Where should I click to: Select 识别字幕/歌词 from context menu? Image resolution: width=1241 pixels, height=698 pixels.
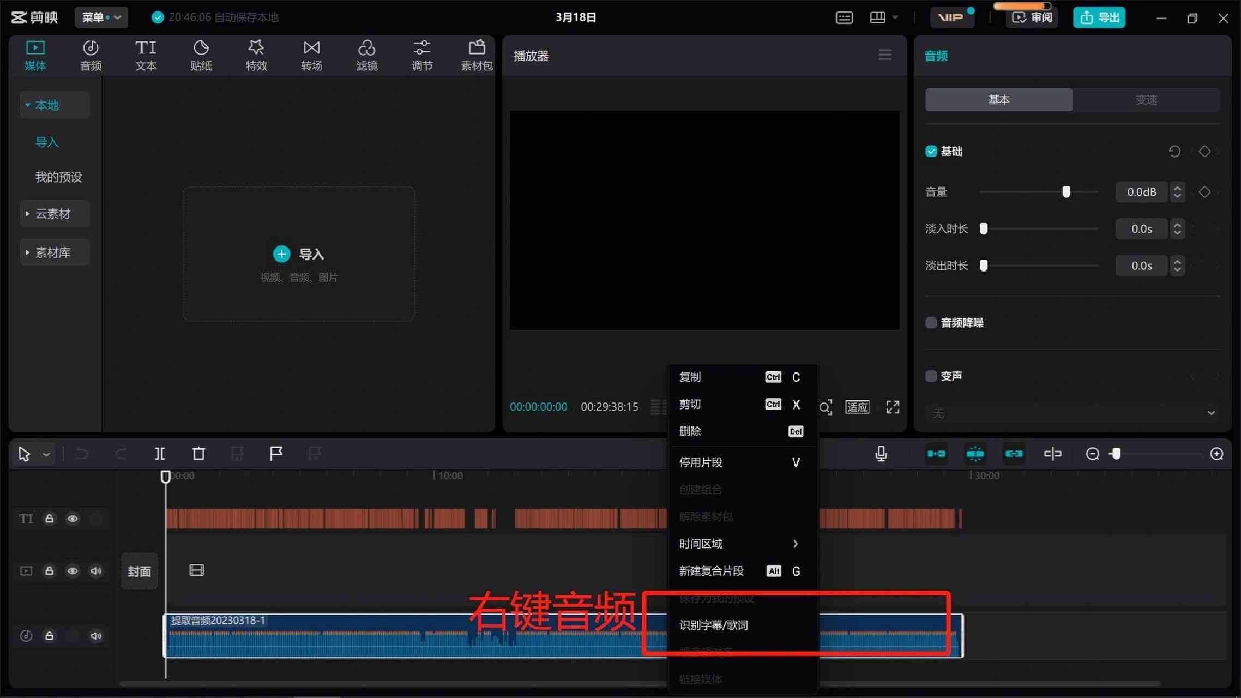[714, 625]
